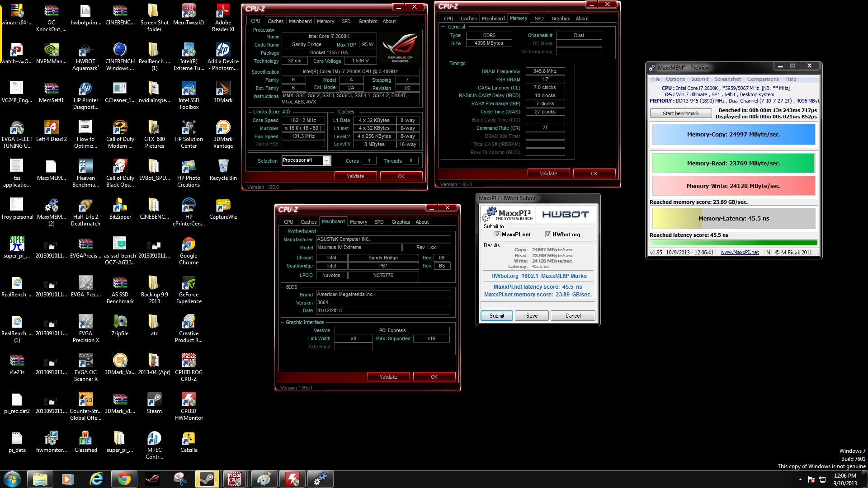The width and height of the screenshot is (868, 488).
Task: Open SPD tab in CPU-Z memory window
Action: tap(539, 19)
